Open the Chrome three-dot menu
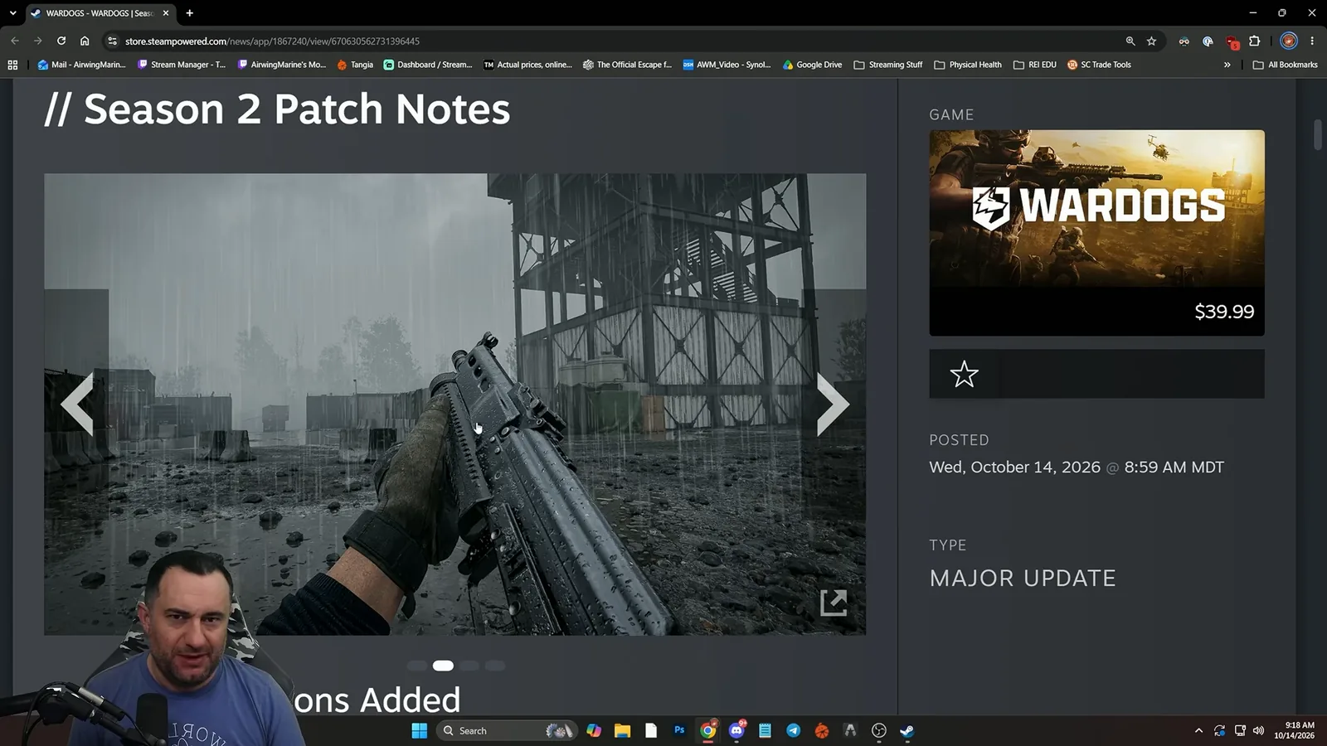The width and height of the screenshot is (1327, 746). (x=1312, y=41)
